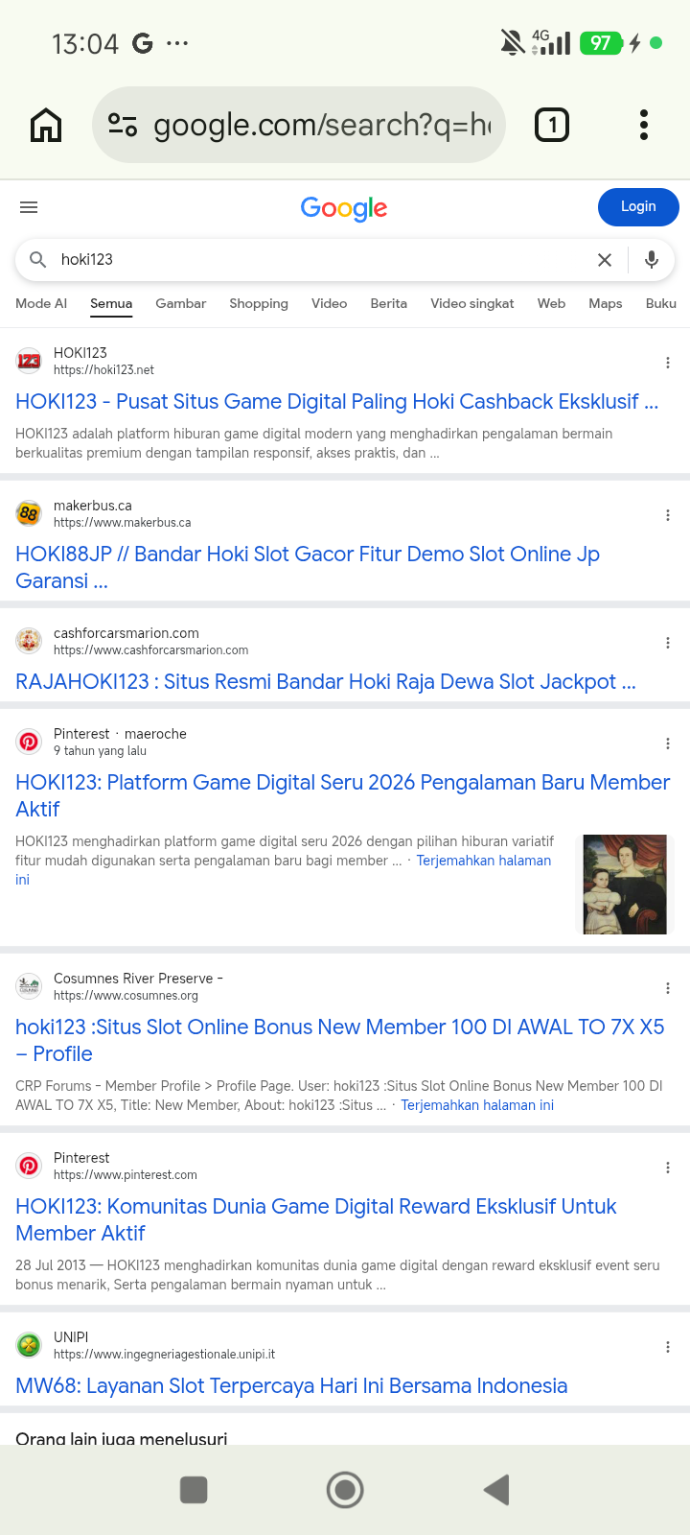Tap the https://www.cosumnes.org URL text
This screenshot has width=690, height=1535.
point(126,996)
